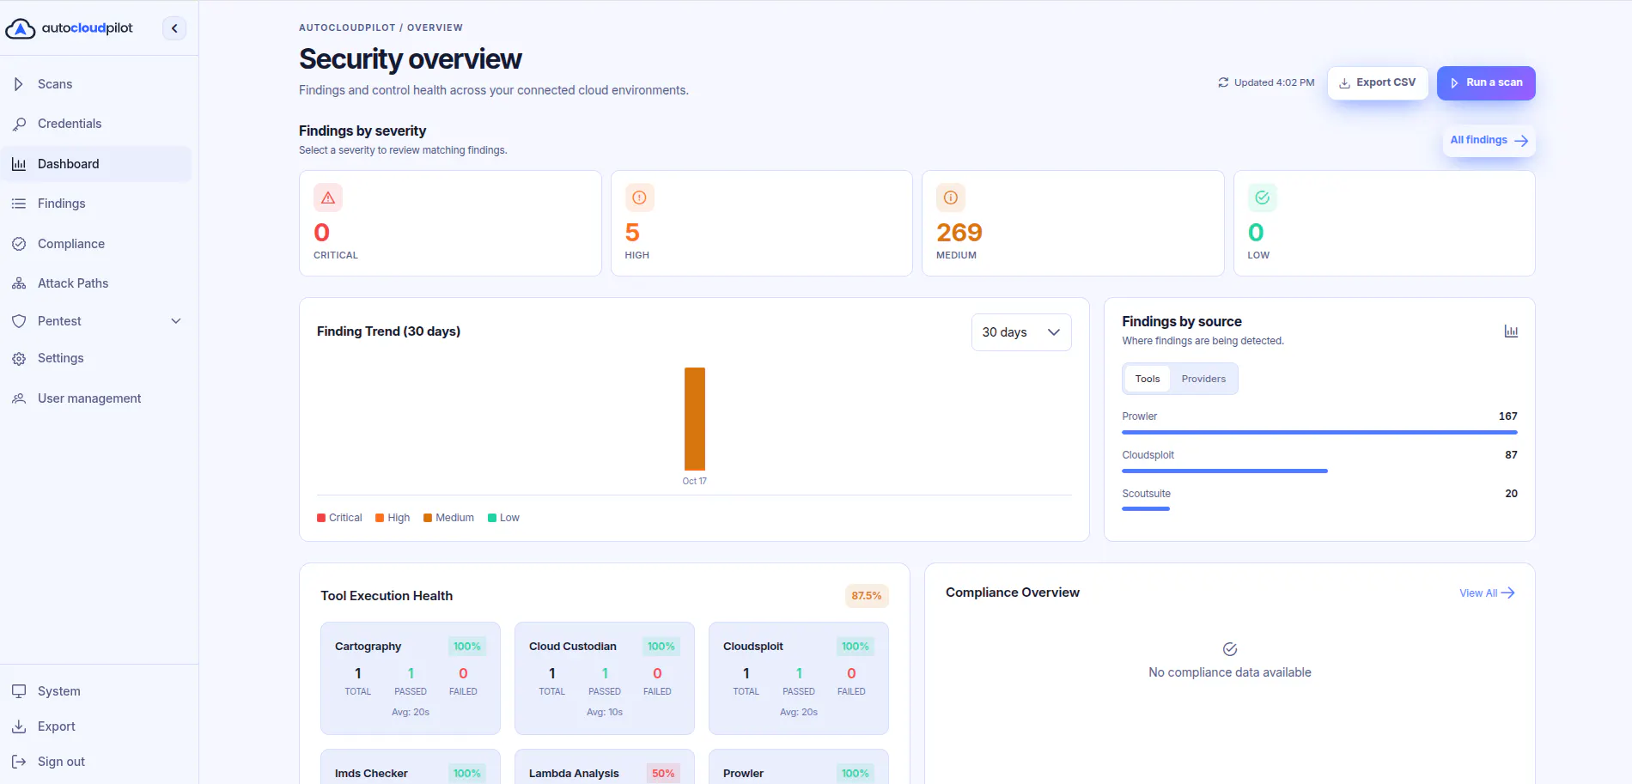Click View All in Compliance Overview

tap(1487, 593)
